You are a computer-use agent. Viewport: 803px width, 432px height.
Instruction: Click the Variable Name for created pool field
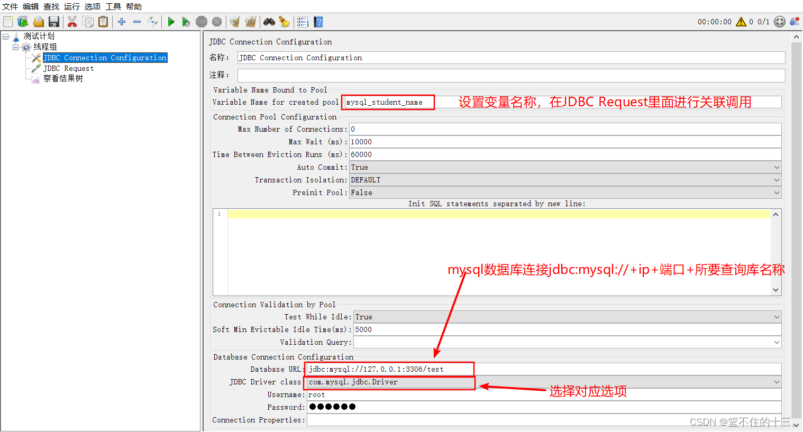click(x=562, y=102)
